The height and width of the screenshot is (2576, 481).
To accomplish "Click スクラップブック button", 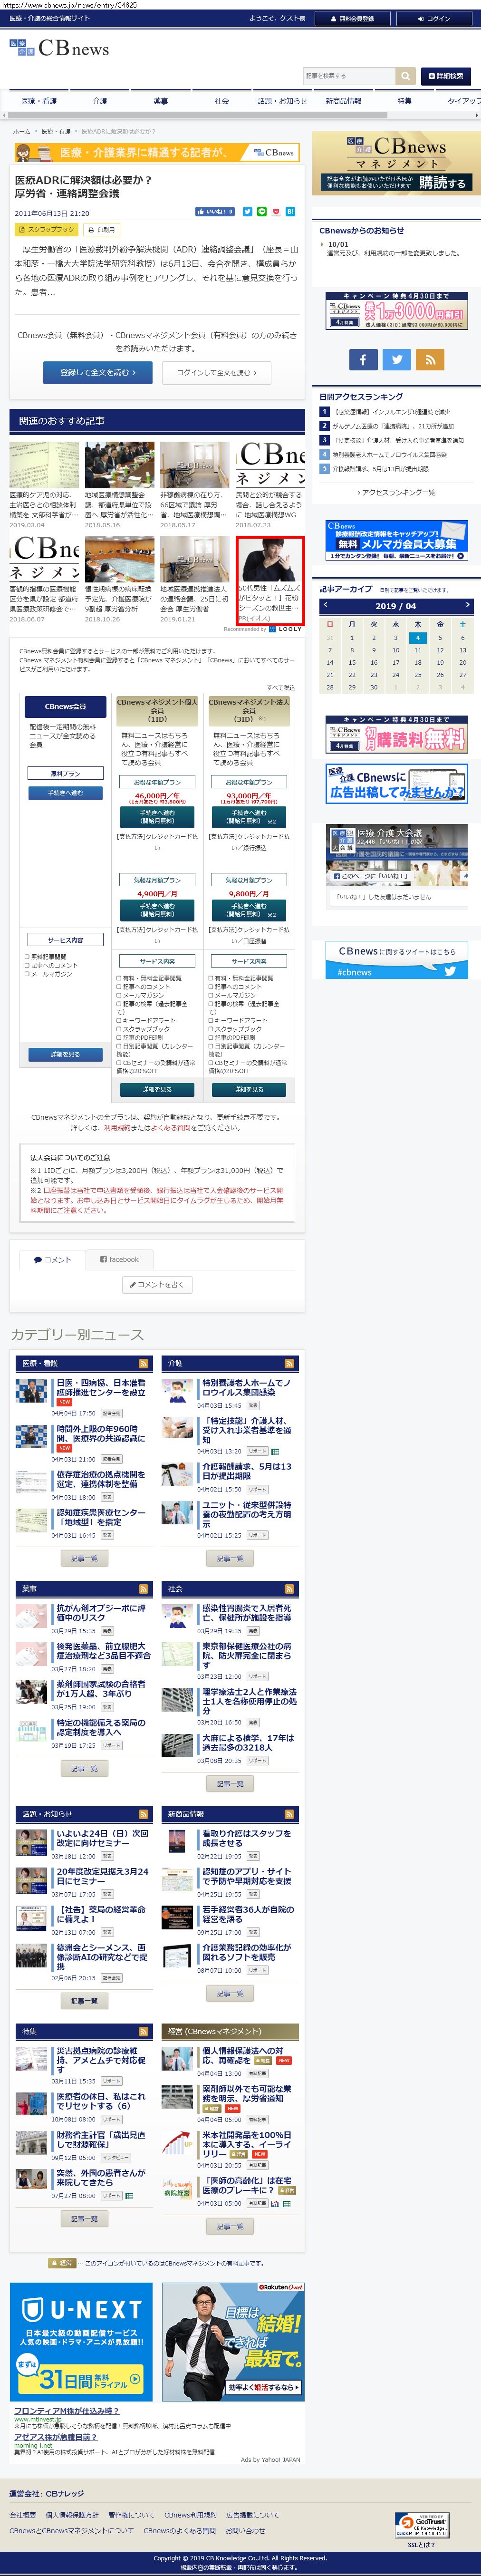I will point(46,230).
